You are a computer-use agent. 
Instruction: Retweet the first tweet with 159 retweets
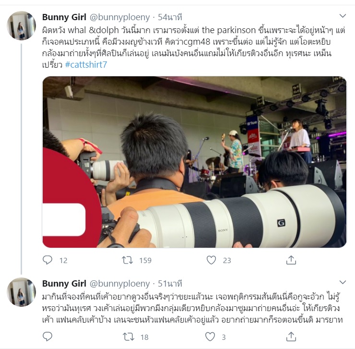[x=128, y=260]
